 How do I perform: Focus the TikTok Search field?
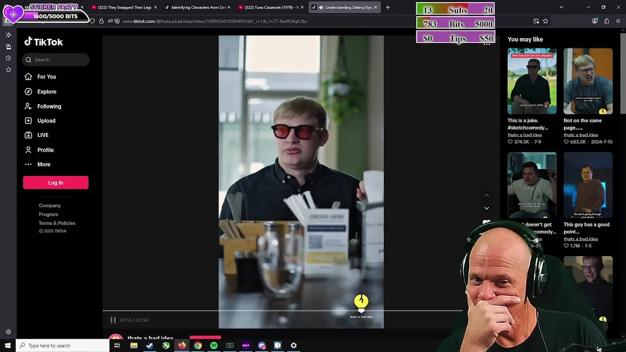[x=56, y=60]
